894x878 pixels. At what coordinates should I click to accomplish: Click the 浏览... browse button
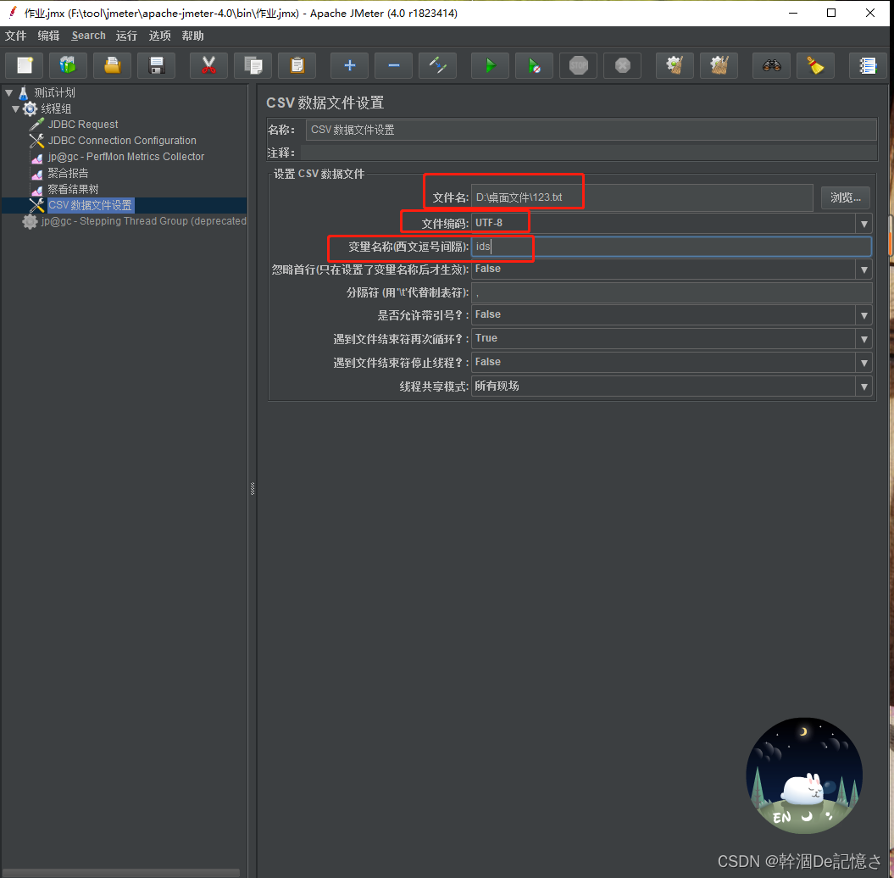(x=846, y=197)
